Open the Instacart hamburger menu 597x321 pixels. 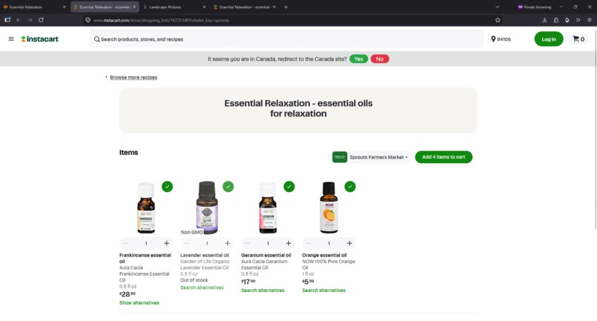(11, 39)
